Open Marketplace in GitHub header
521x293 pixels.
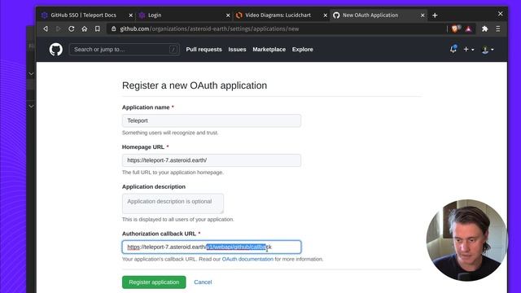pyautogui.click(x=269, y=49)
